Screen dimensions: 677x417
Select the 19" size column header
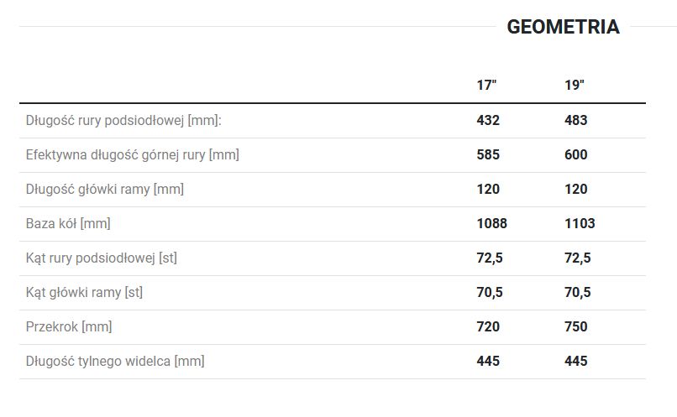575,85
